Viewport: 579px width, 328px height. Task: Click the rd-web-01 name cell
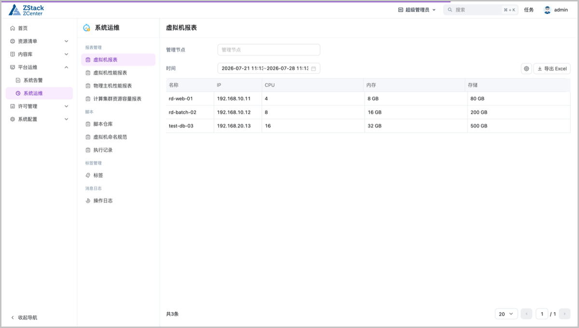pos(190,99)
